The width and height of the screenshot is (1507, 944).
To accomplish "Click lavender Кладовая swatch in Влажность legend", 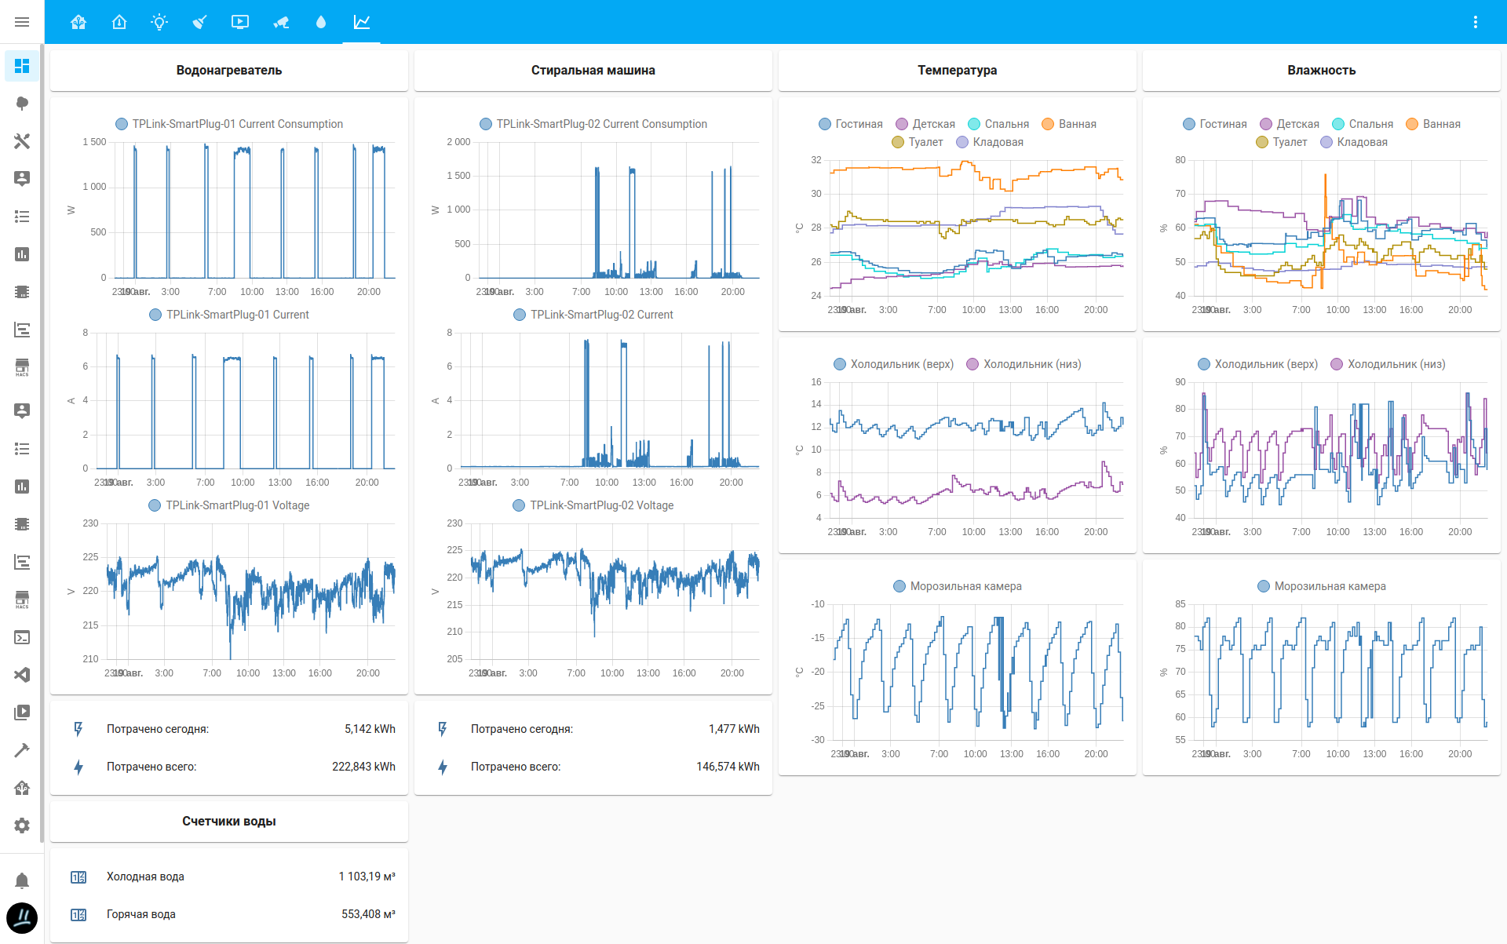I will 1326,142.
